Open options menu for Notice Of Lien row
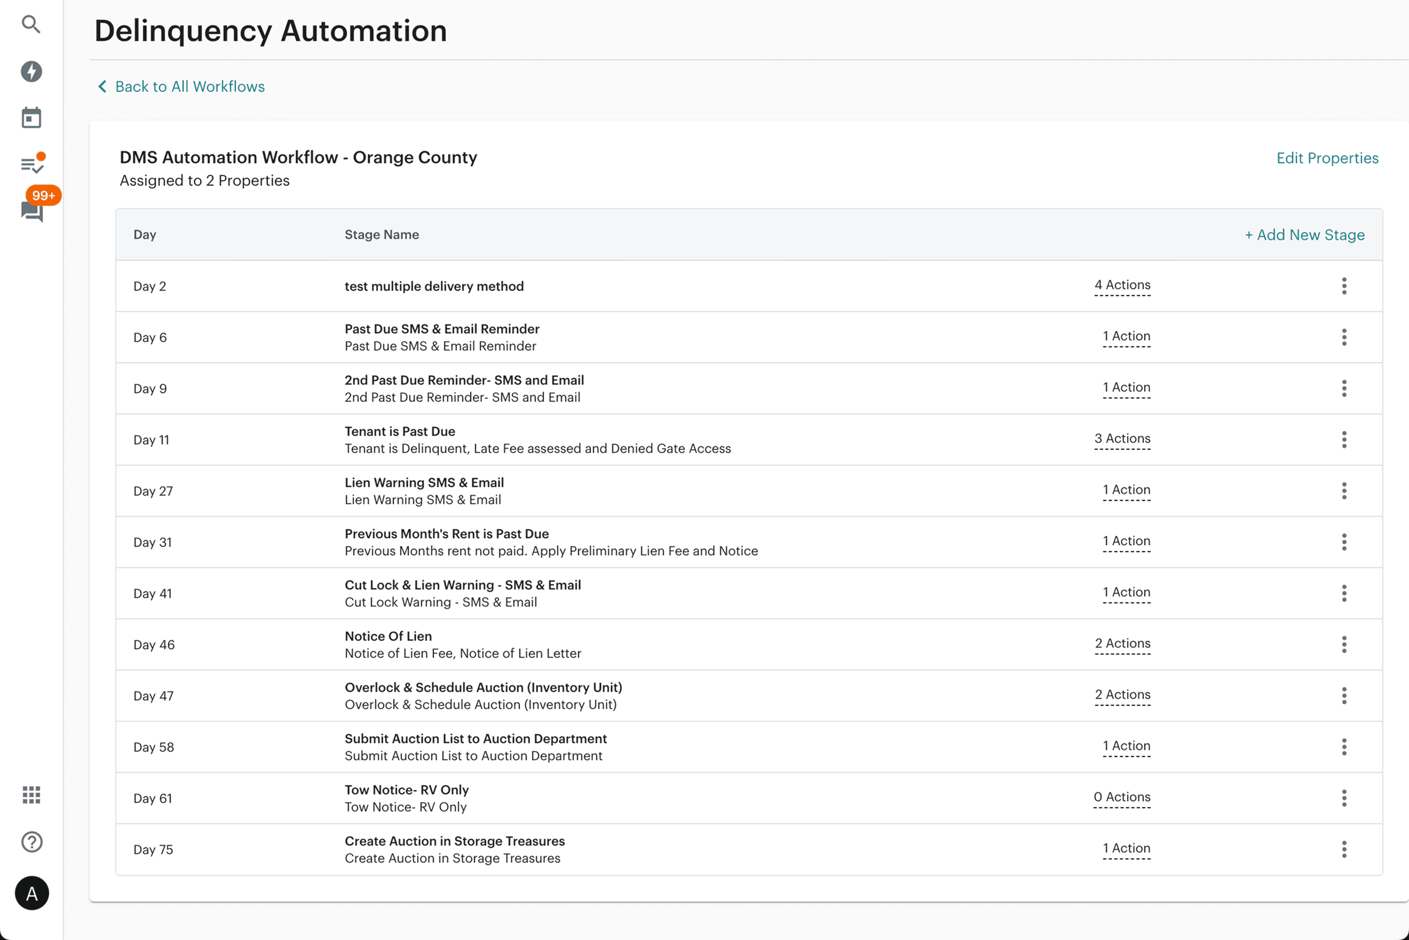1409x940 pixels. 1344,644
